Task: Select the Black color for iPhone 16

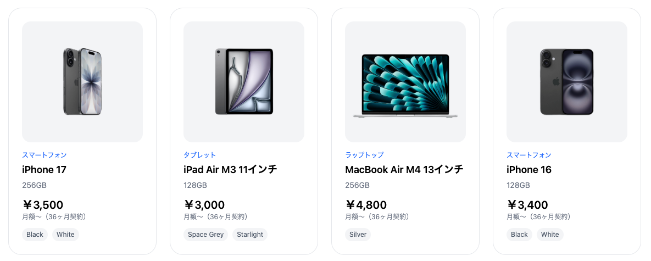Action: (x=519, y=235)
